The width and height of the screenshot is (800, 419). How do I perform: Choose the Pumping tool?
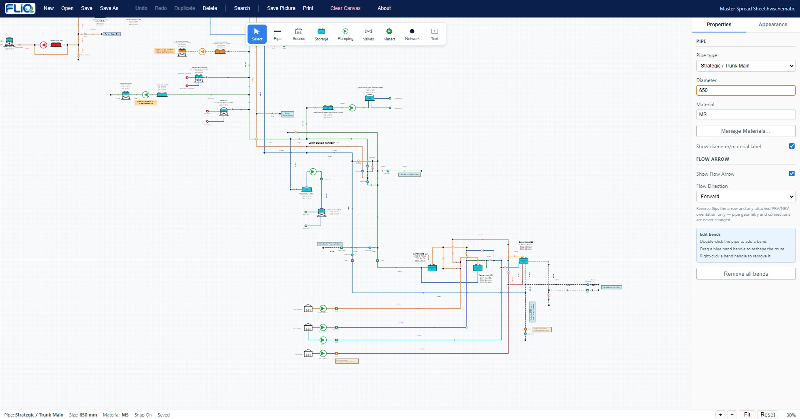[345, 34]
